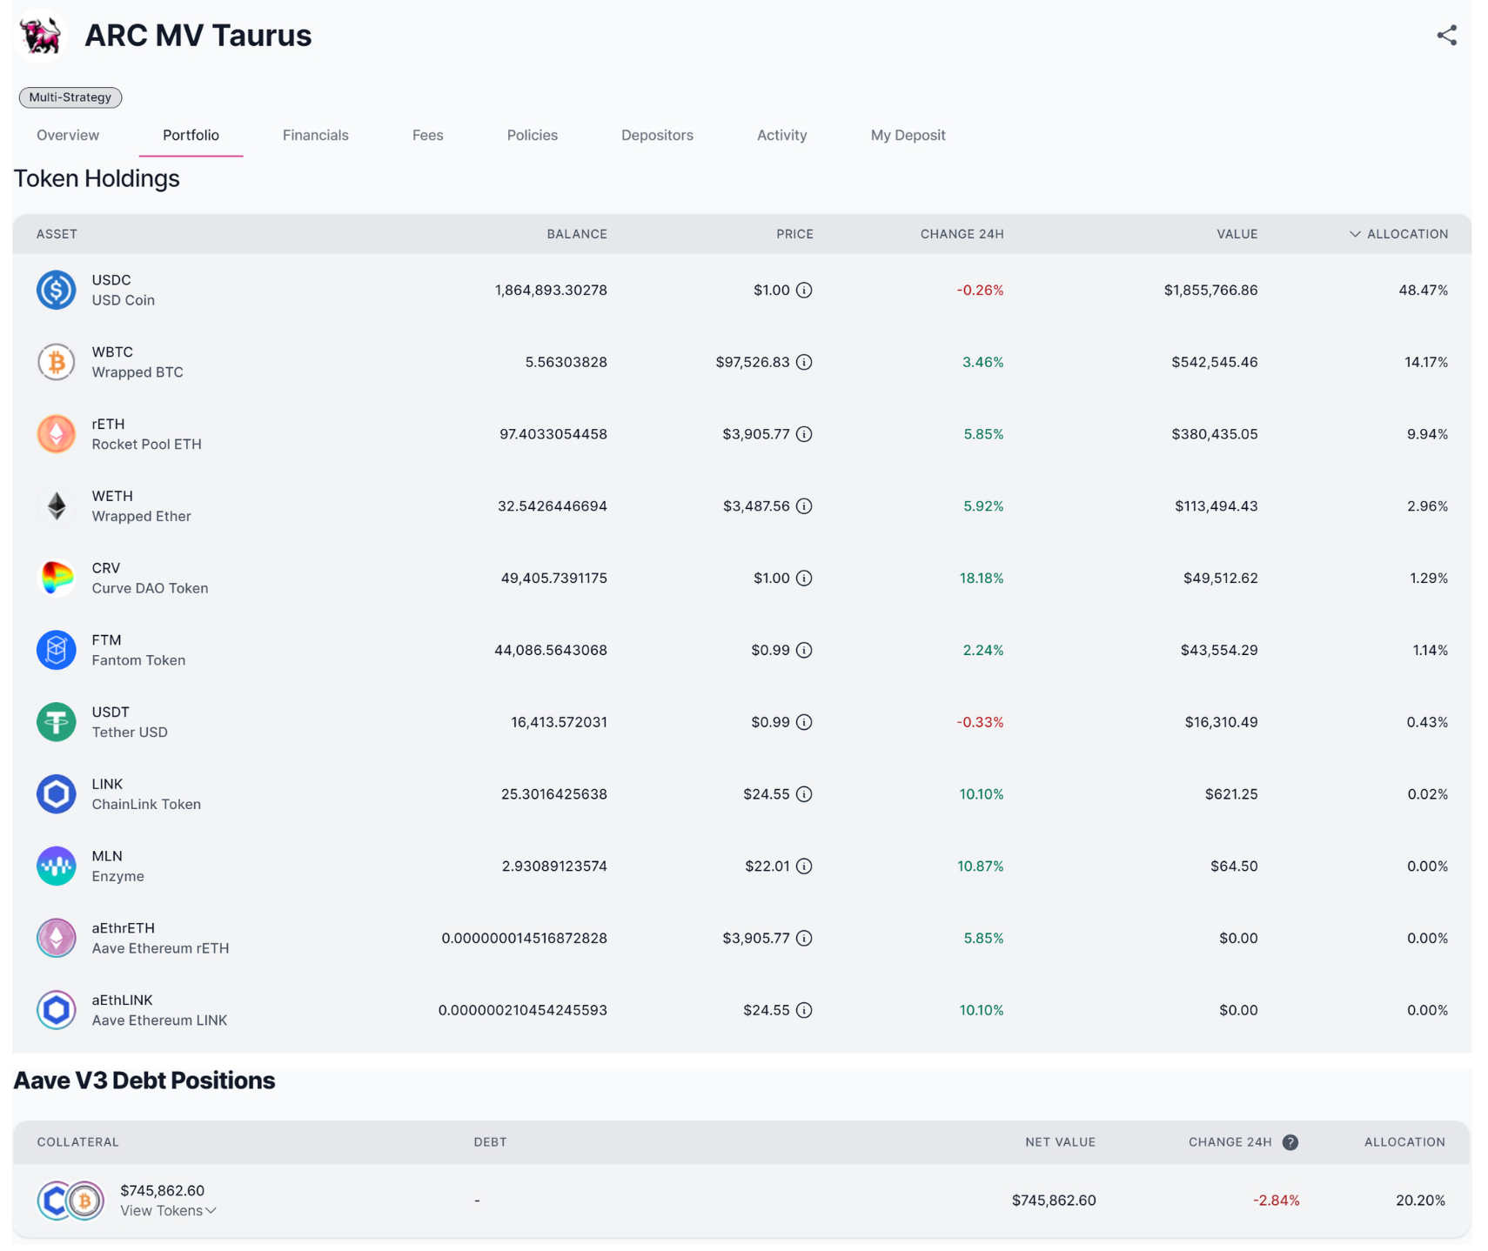This screenshot has width=1488, height=1251.
Task: Click the share icon at top right
Action: (x=1446, y=36)
